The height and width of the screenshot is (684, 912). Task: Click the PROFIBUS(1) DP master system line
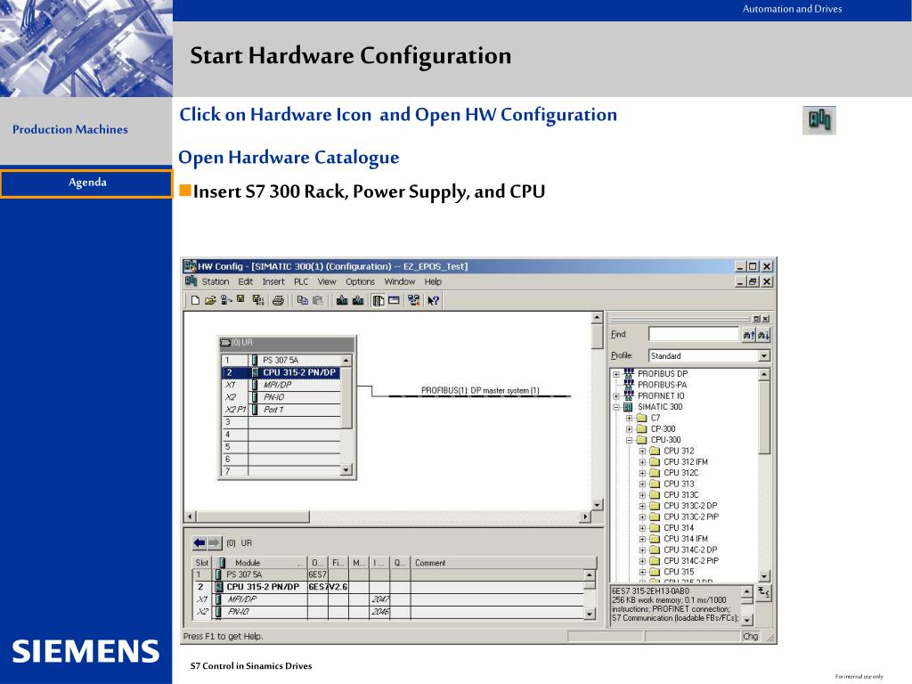(480, 395)
